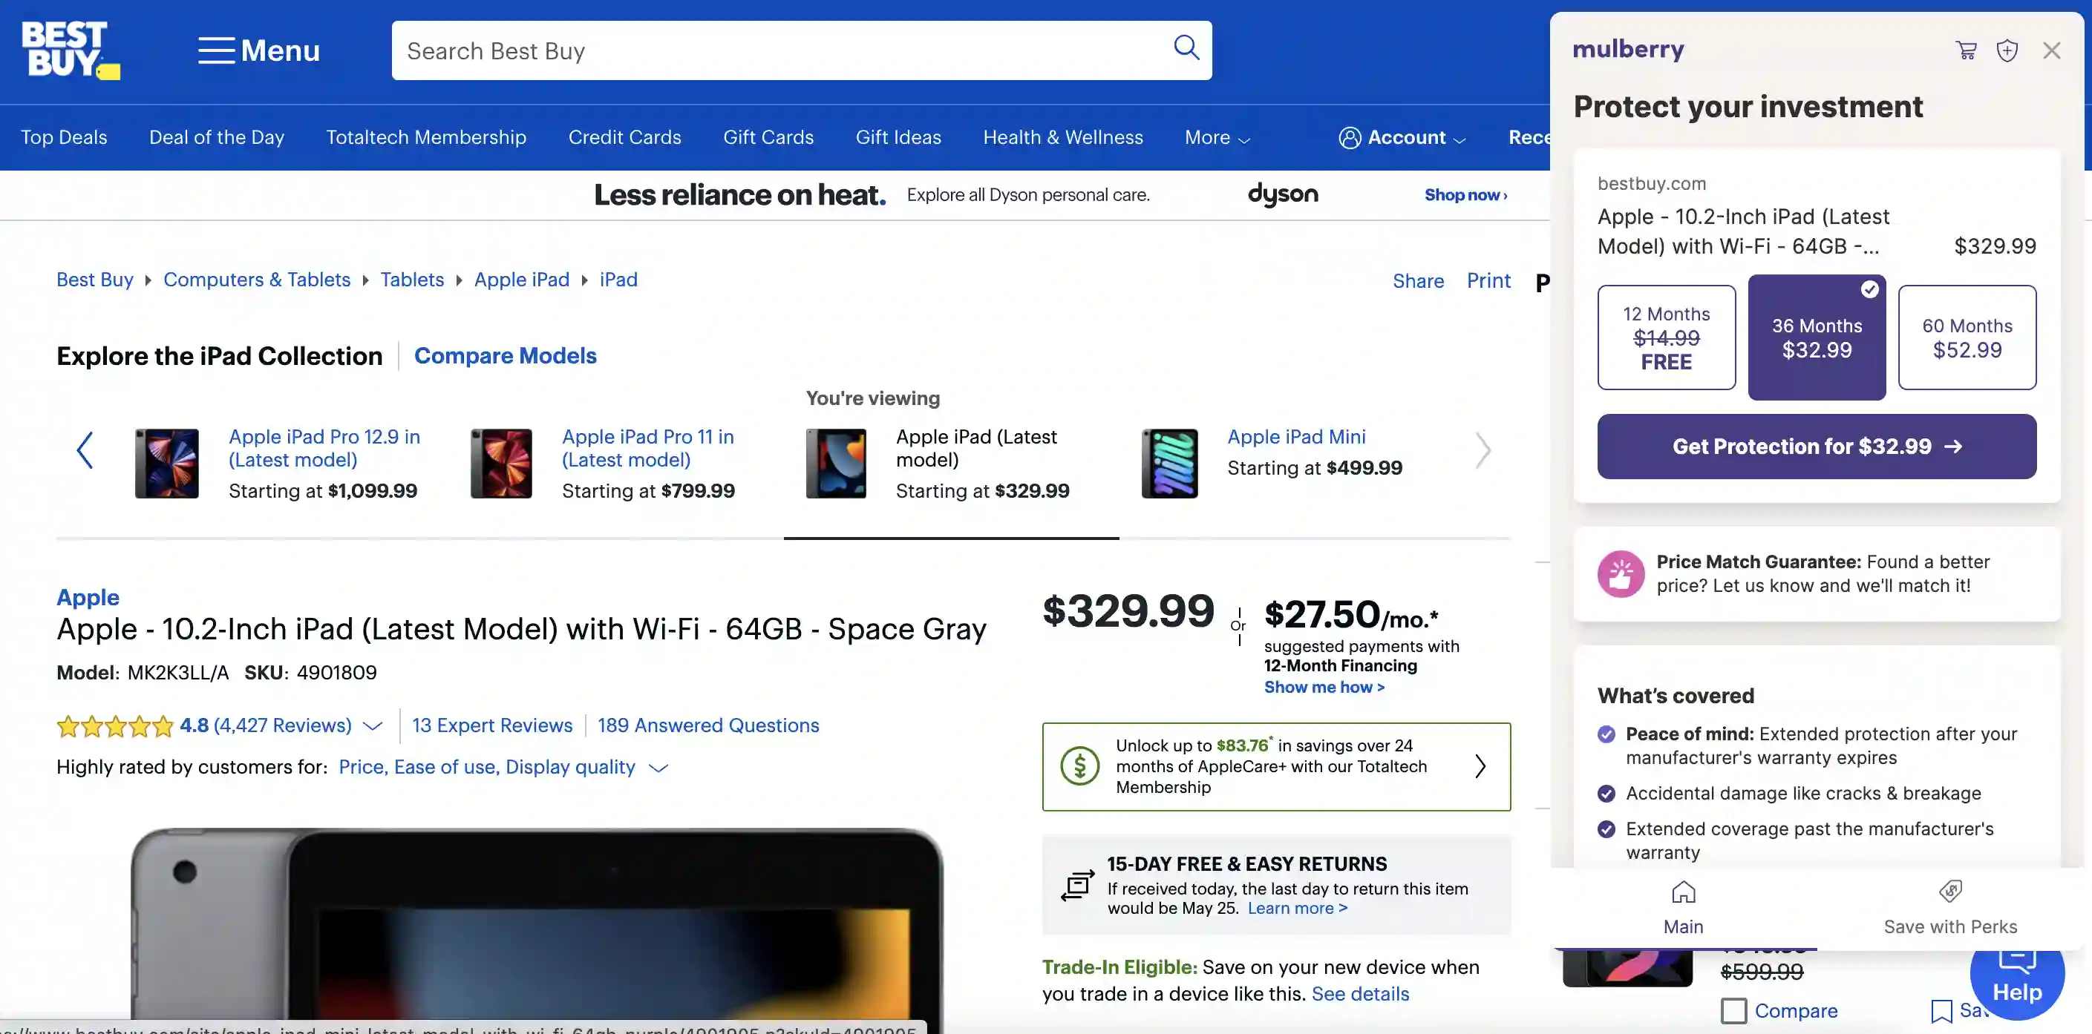Open Health & Wellness
This screenshot has width=2092, height=1034.
pos(1063,137)
